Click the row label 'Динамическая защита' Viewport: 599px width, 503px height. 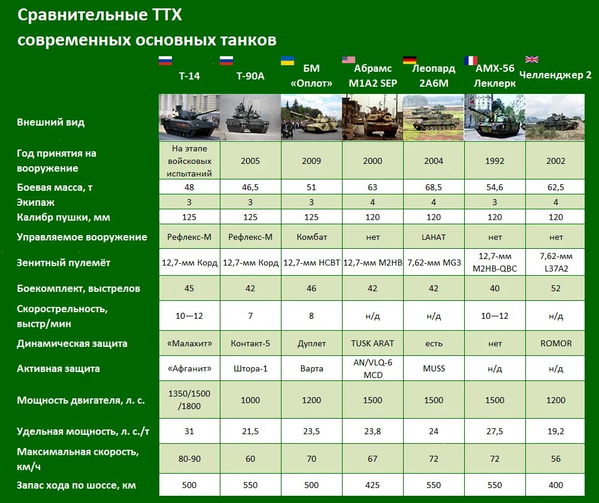72,343
